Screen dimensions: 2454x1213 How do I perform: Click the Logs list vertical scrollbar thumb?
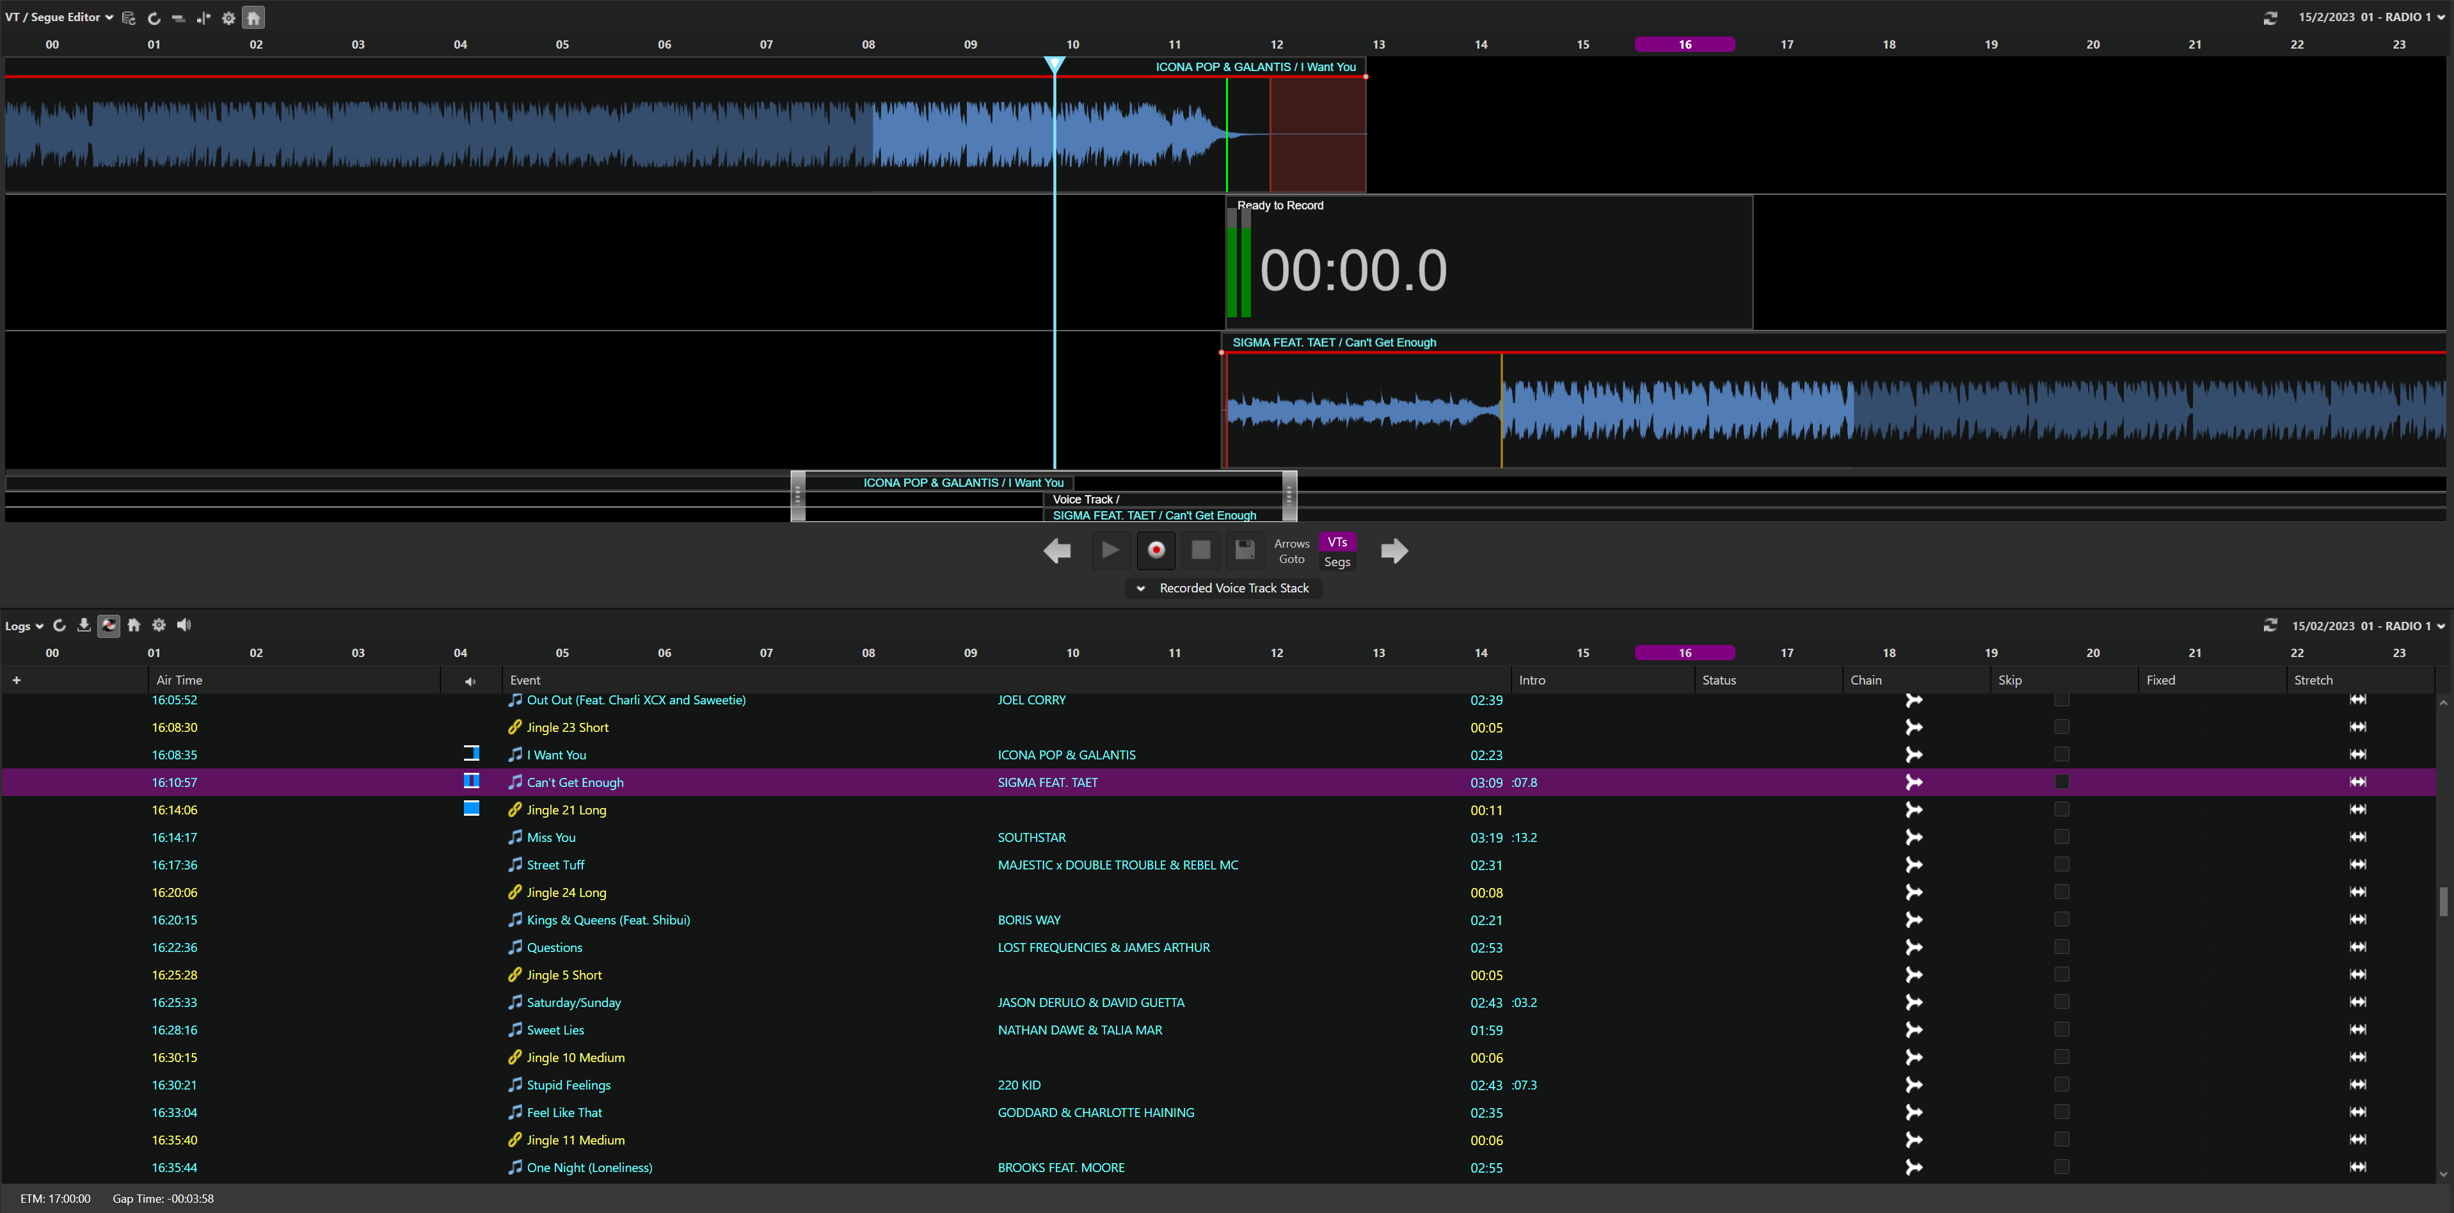click(x=2444, y=901)
